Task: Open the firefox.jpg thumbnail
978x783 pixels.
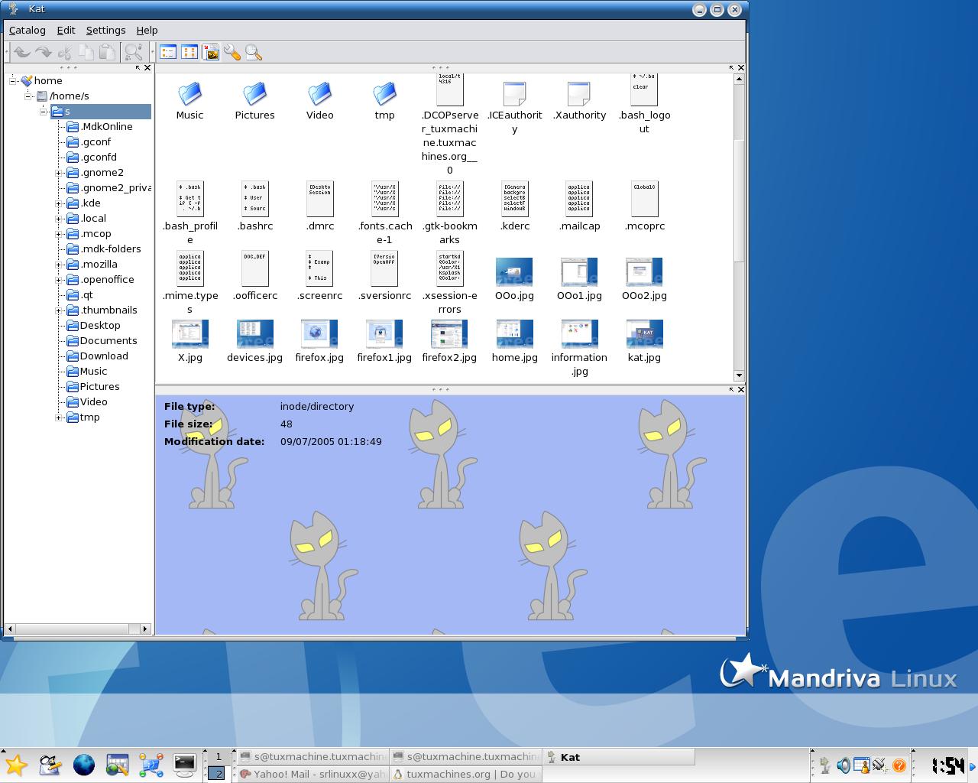Action: pyautogui.click(x=319, y=342)
